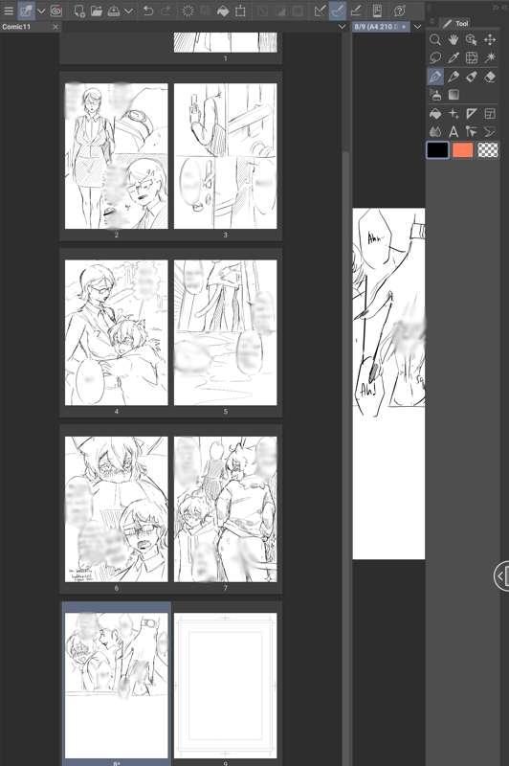Screen dimensions: 509x766
Task: Select the Gradient tool
Action: 454,95
